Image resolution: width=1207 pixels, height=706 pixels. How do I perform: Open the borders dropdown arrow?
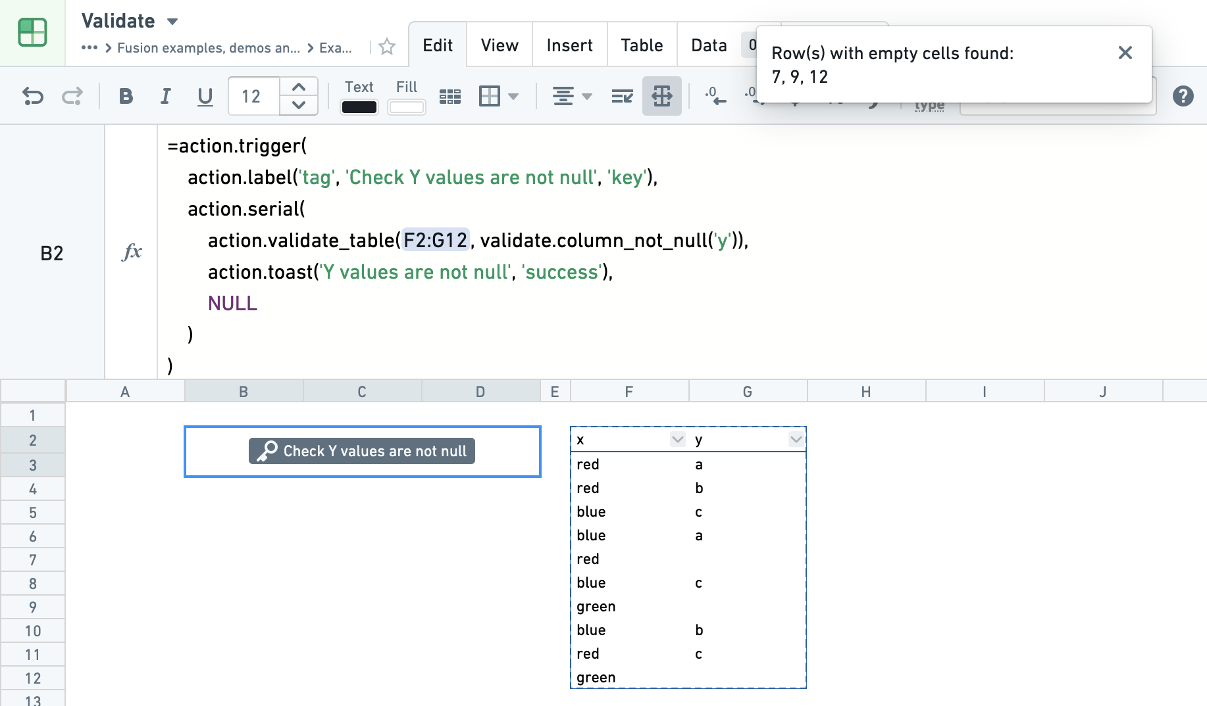(514, 97)
